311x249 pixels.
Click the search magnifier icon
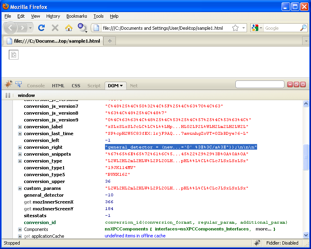pyautogui.click(x=303, y=28)
